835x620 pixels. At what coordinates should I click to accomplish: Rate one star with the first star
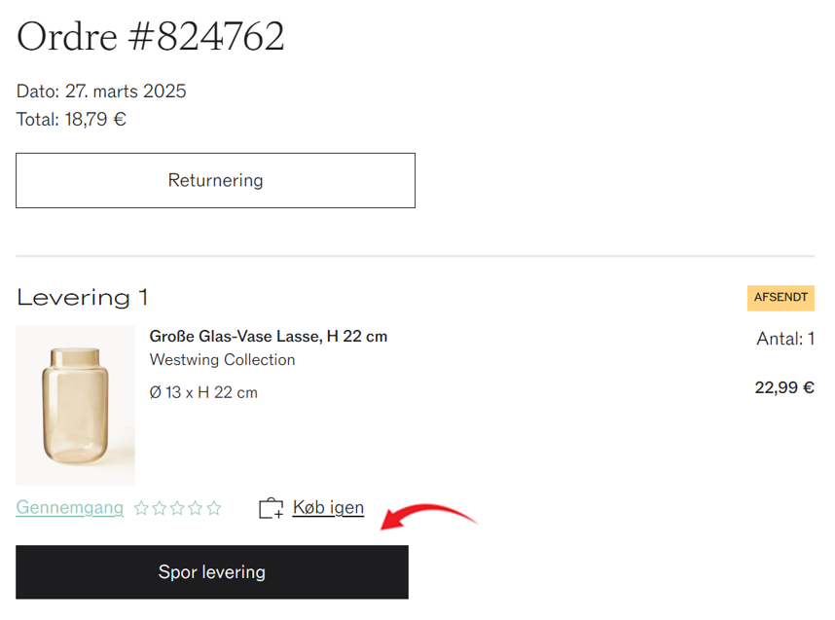[141, 508]
